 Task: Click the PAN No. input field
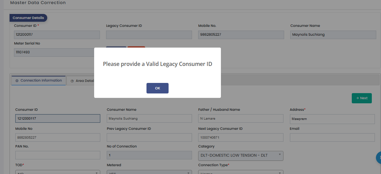[57, 155]
